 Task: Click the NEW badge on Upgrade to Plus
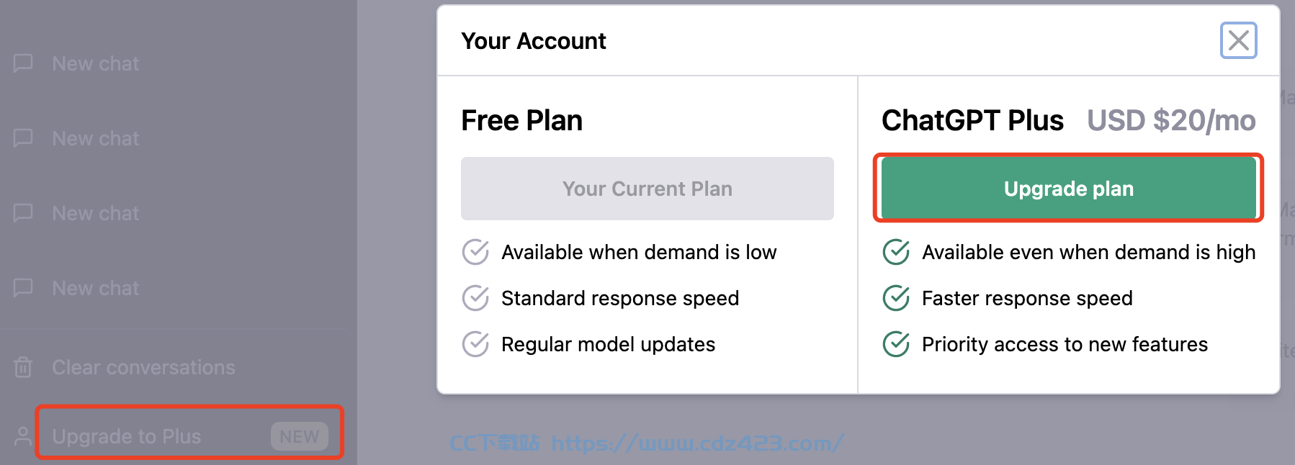point(299,436)
